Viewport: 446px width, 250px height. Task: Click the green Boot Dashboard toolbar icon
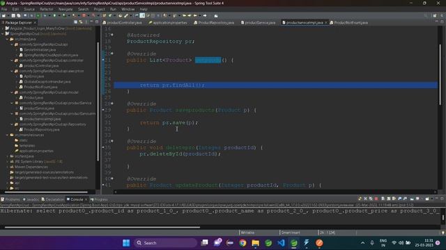pos(38,15)
